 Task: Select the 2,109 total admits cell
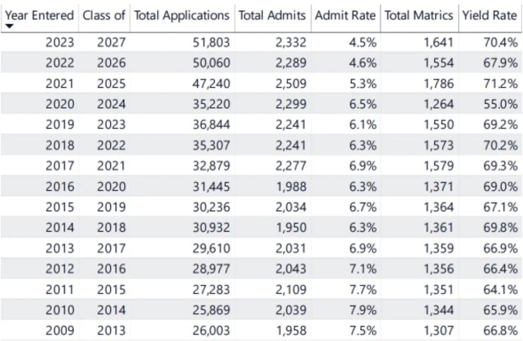click(x=291, y=289)
